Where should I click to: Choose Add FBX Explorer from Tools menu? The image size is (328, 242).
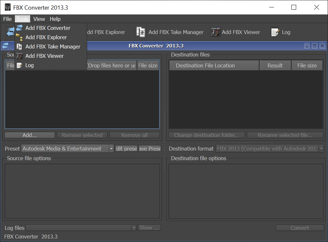point(51,37)
